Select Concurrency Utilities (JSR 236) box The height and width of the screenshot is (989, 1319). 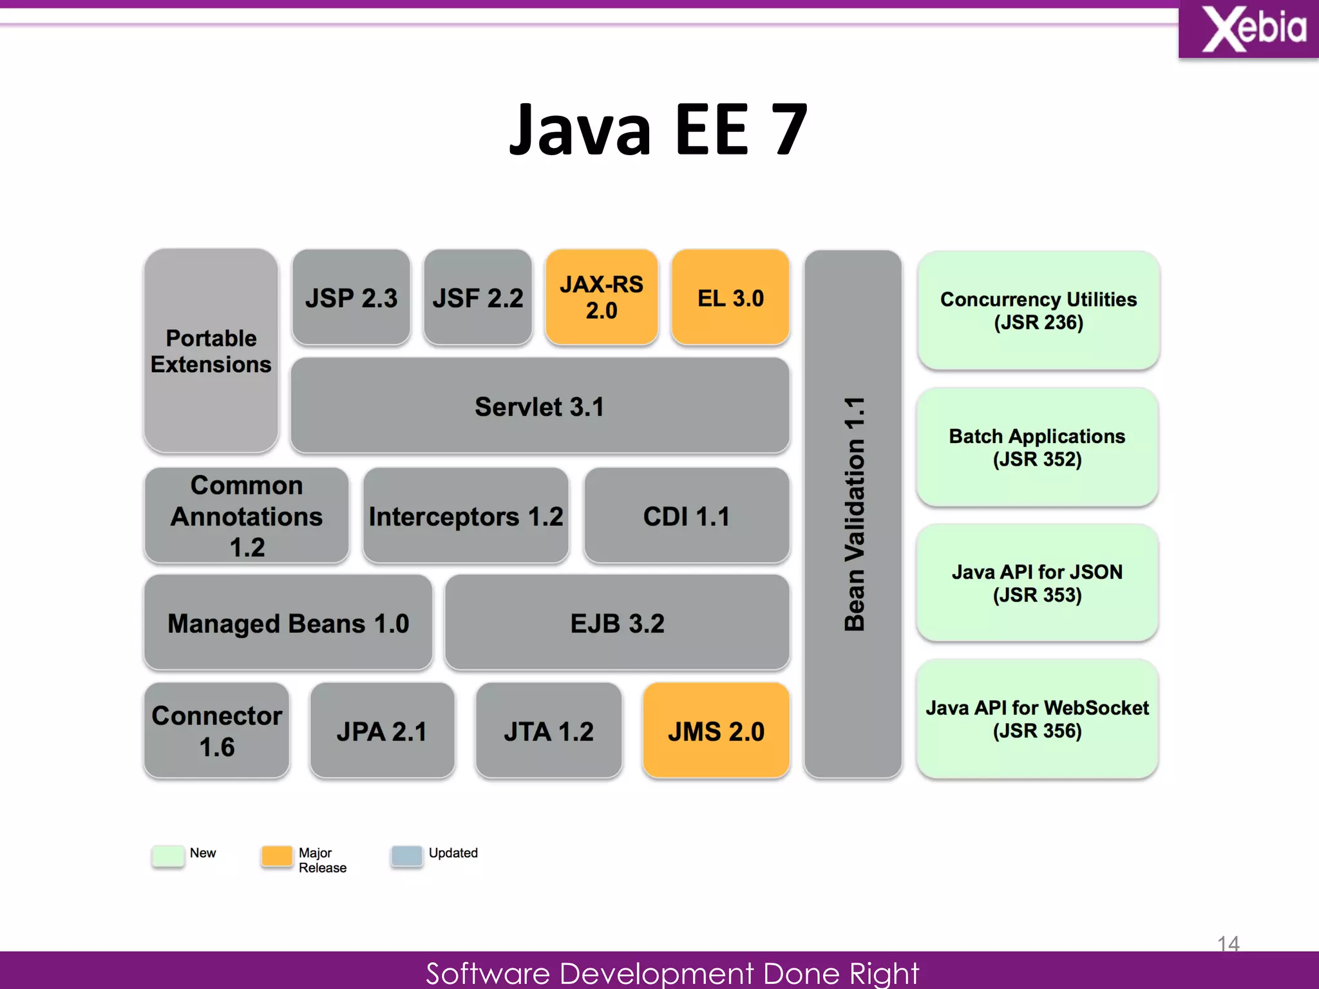(x=1038, y=310)
